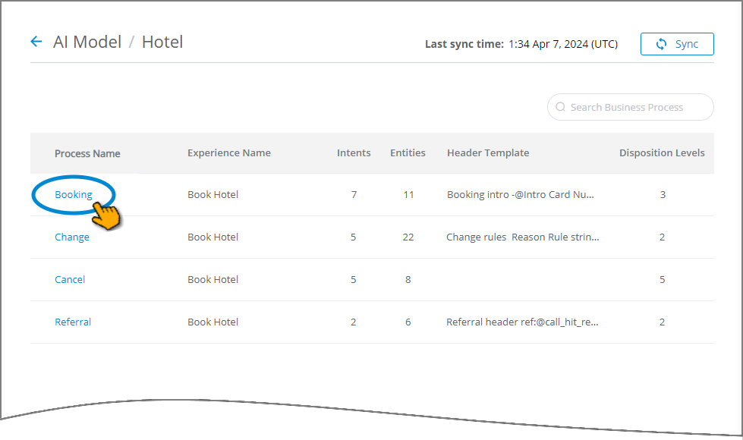743x440 pixels.
Task: Click intents value 2 in Referral row
Action: (354, 322)
